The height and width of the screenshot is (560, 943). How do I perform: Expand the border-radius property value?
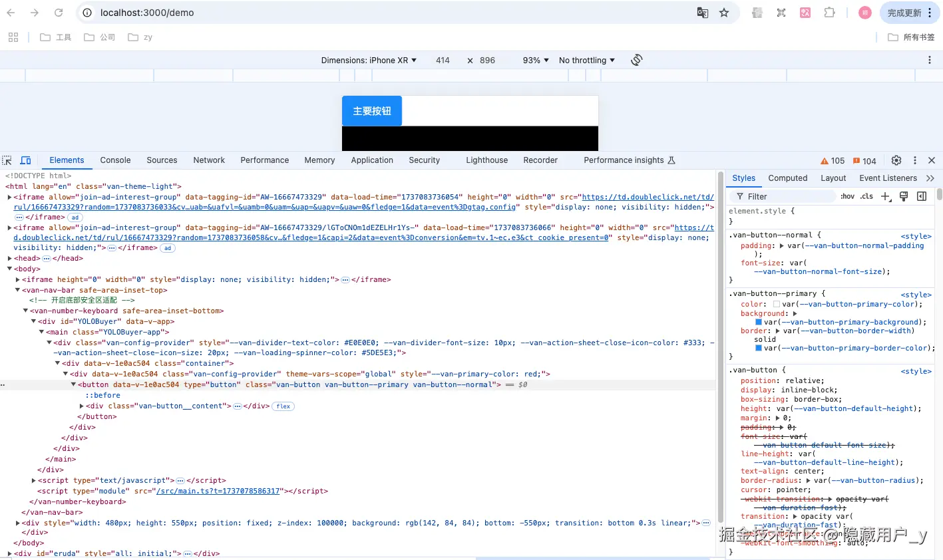pos(808,481)
